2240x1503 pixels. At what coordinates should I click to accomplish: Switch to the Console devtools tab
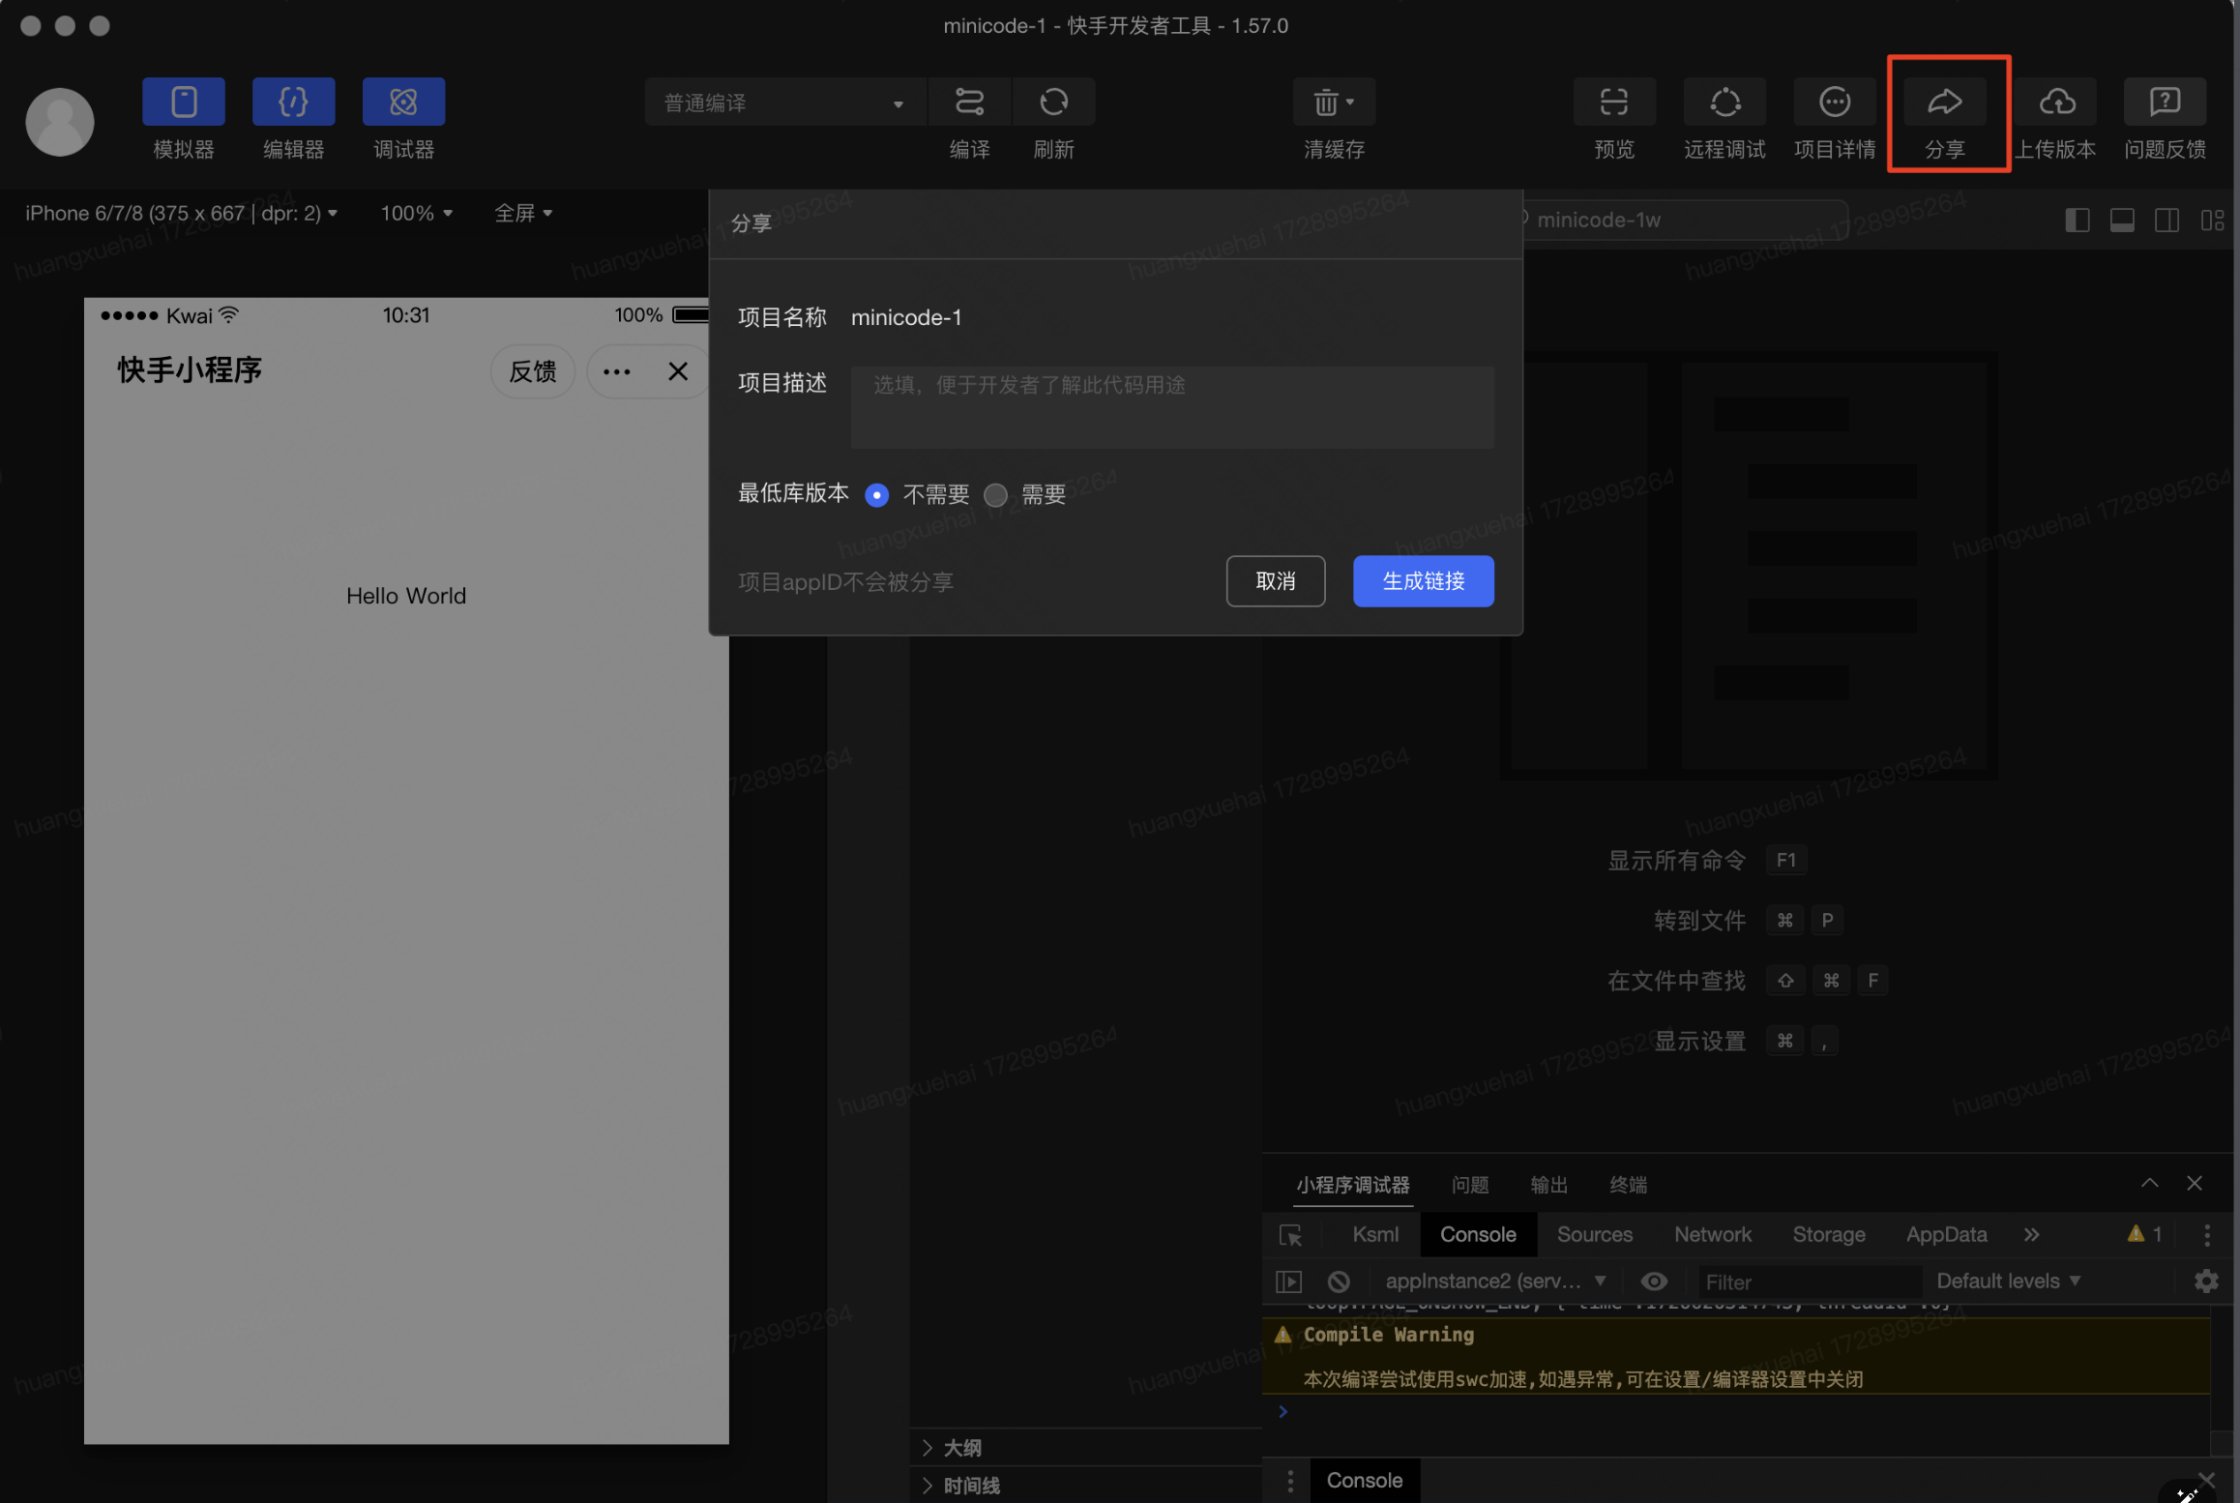pos(1477,1235)
